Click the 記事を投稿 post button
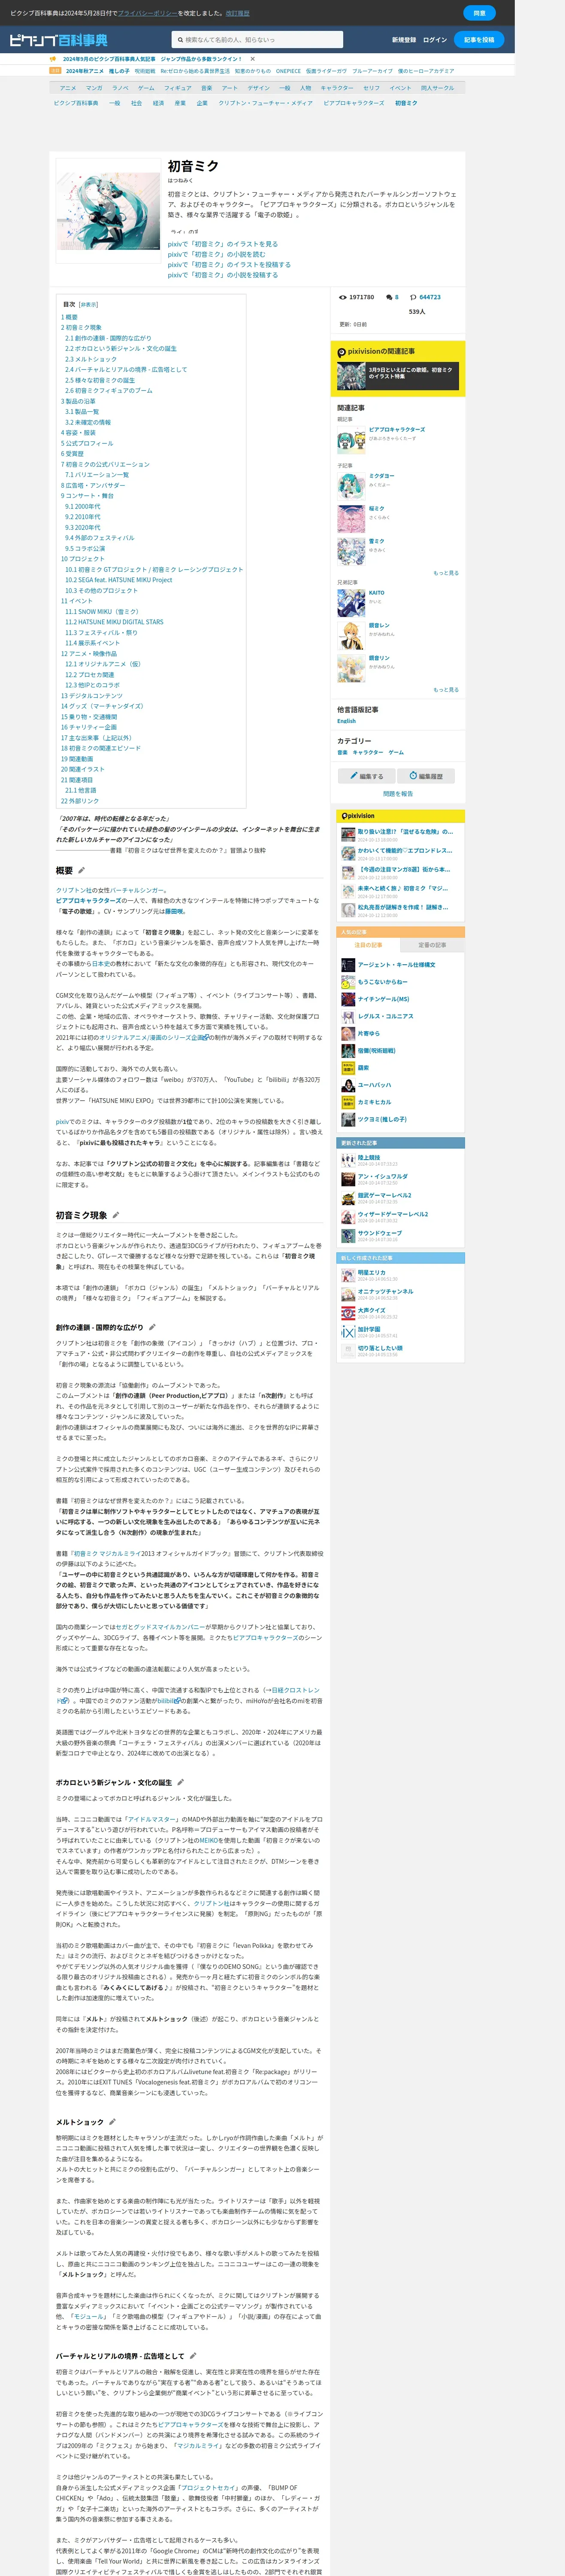The image size is (565, 2576). pos(479,40)
